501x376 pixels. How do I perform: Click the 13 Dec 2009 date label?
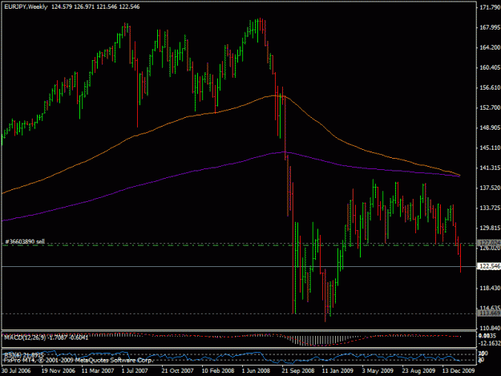coord(459,371)
